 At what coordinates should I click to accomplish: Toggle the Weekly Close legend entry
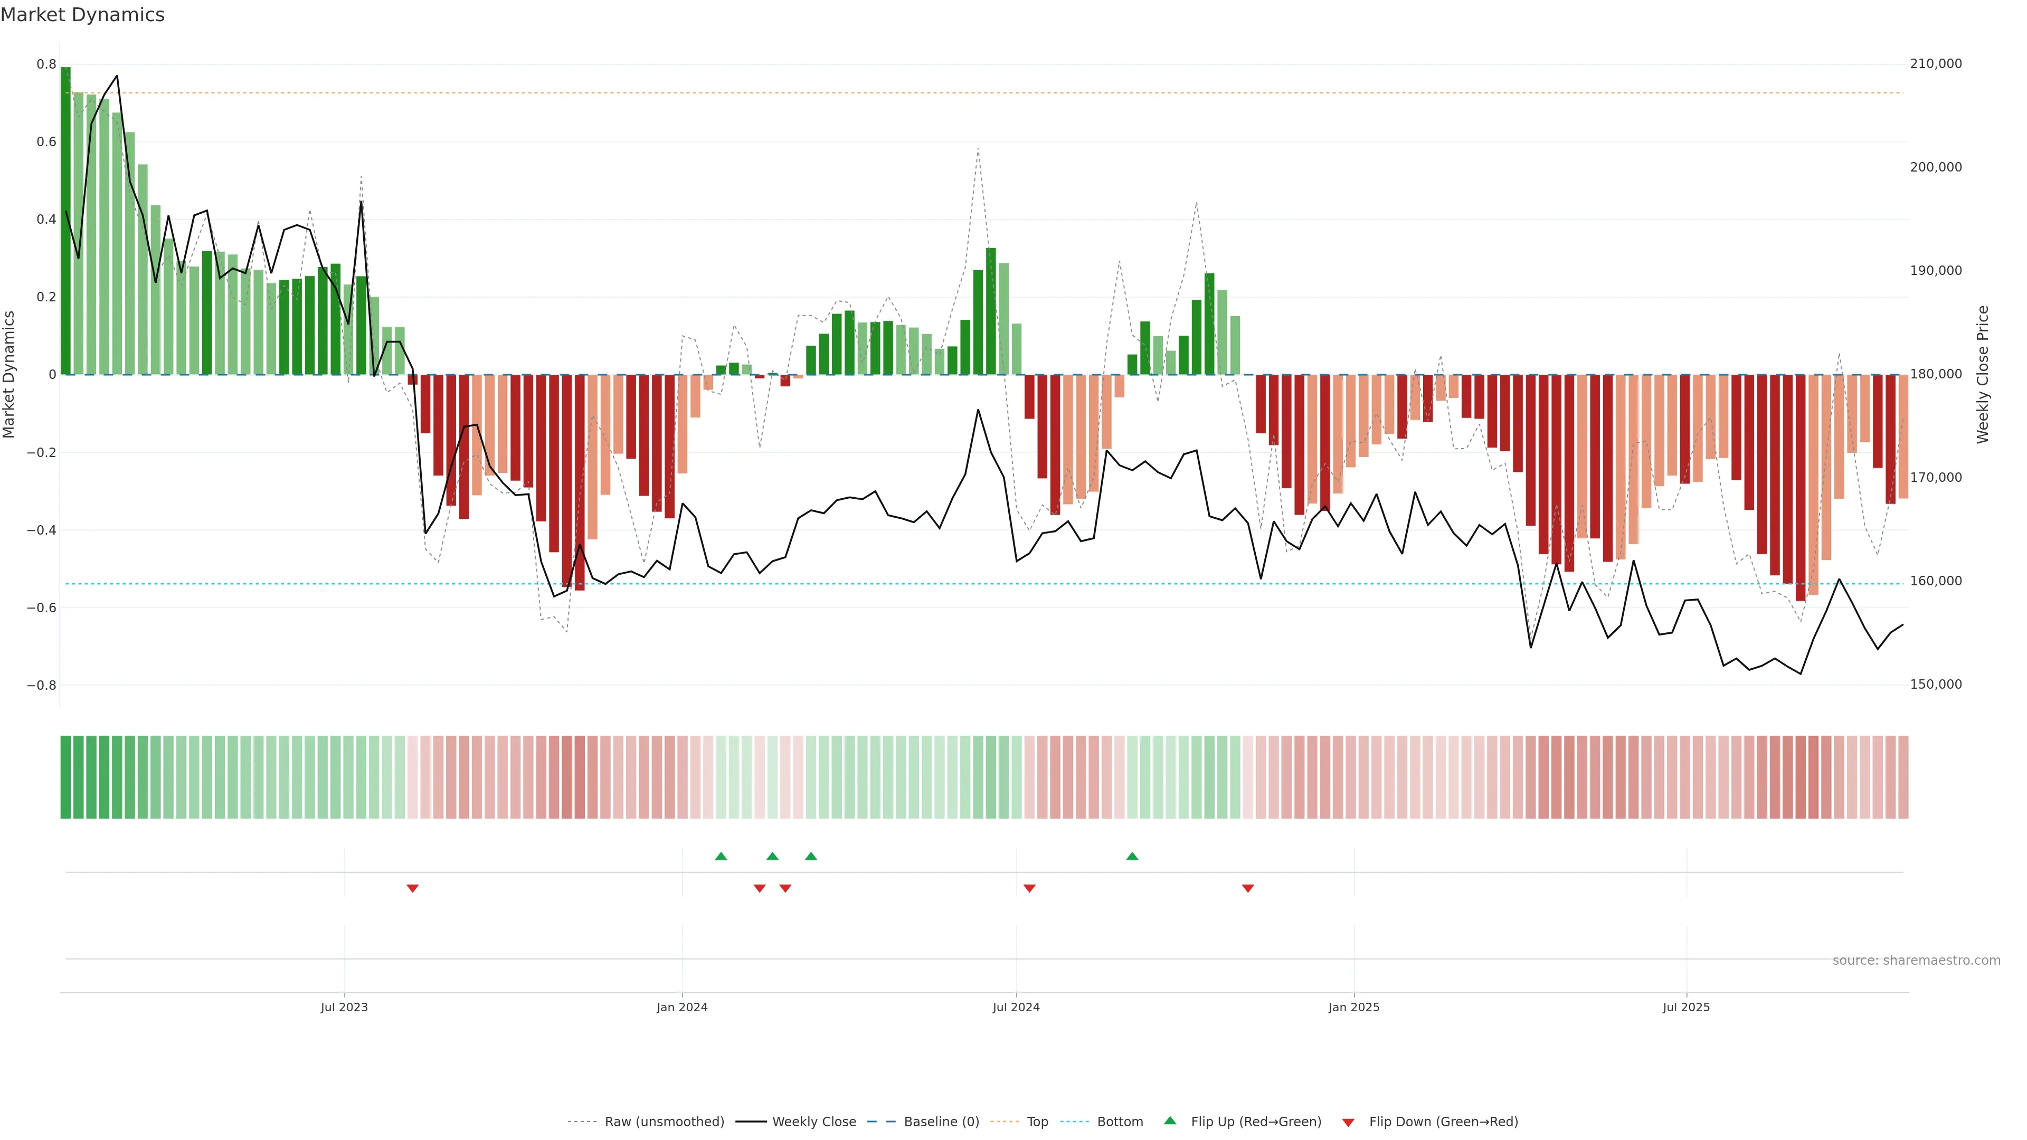point(813,1122)
